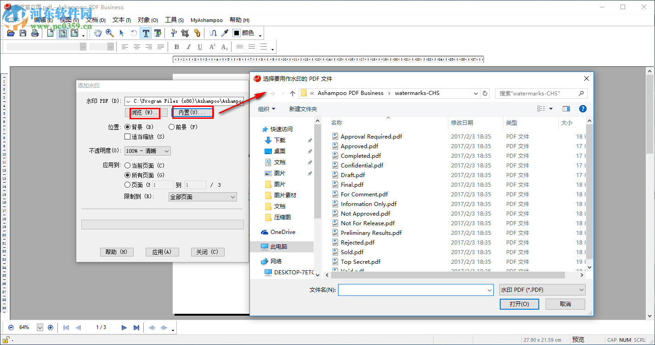This screenshot has width=655, height=345.
Task: Select 前景 (F) radio button
Action: click(172, 127)
